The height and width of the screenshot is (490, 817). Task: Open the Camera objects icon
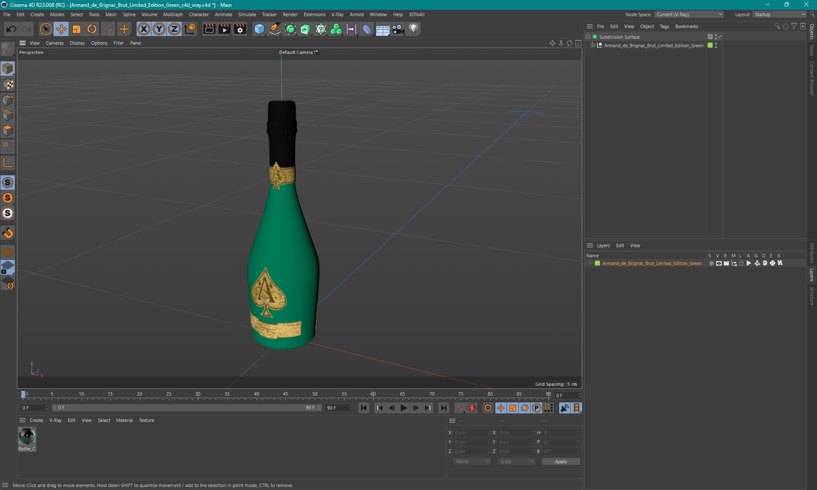point(398,29)
